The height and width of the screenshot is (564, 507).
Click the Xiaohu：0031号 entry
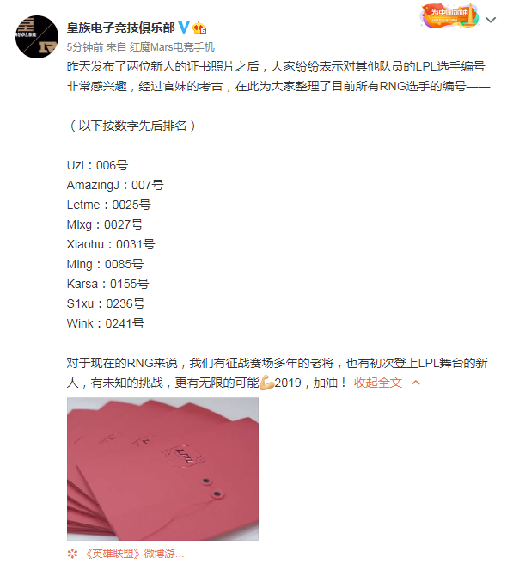pyautogui.click(x=111, y=244)
